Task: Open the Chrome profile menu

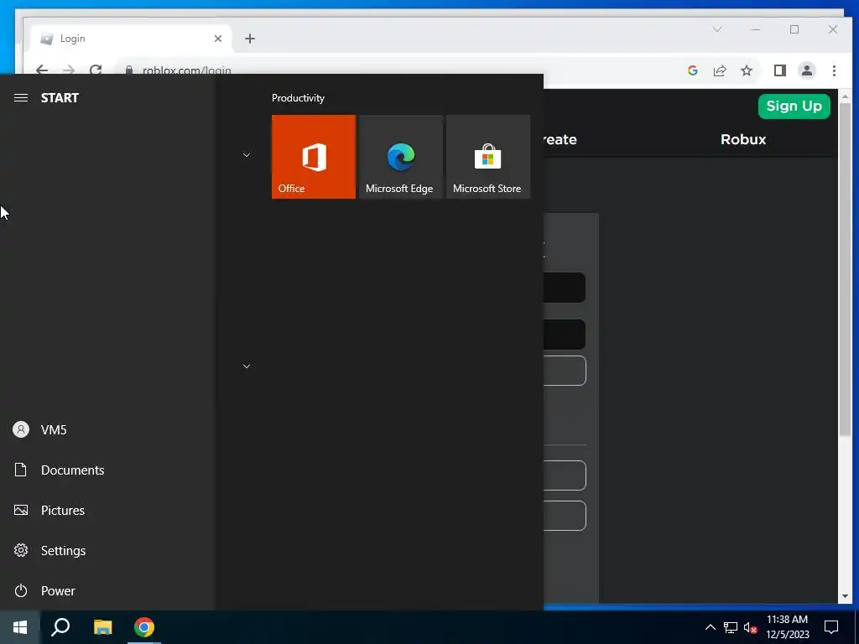Action: point(807,70)
